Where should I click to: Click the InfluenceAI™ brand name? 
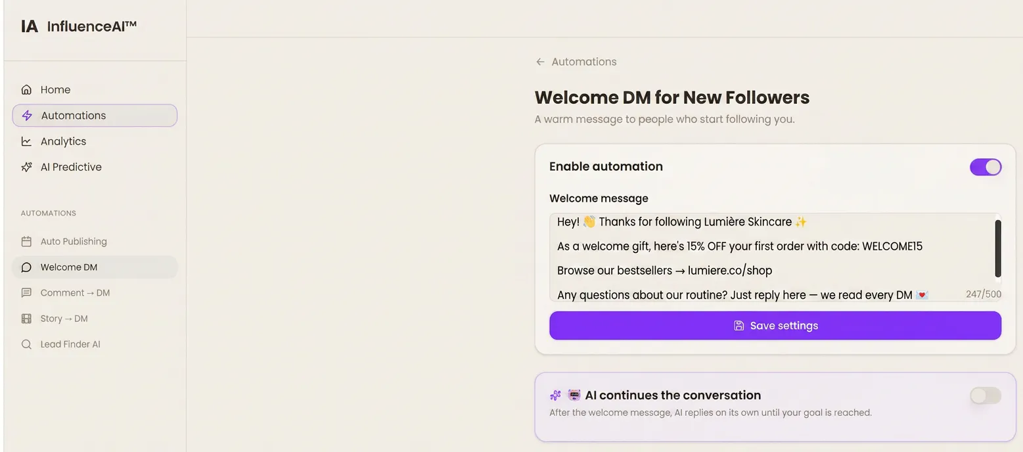click(x=92, y=26)
